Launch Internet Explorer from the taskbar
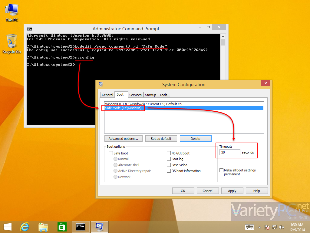 pyautogui.click(x=24, y=227)
